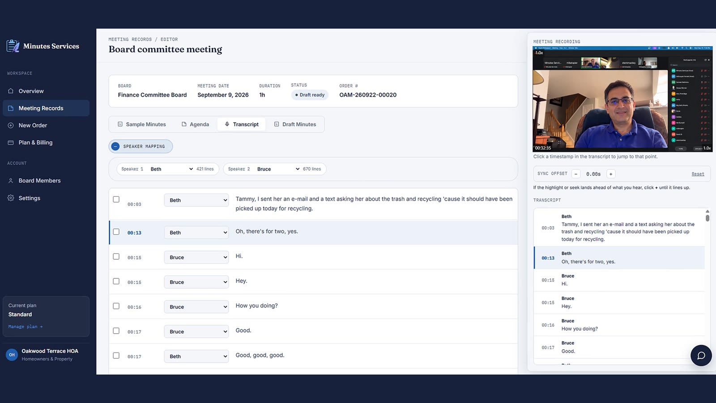The image size is (716, 403).
Task: Click the Meeting Records breadcrumb
Action: pos(130,39)
